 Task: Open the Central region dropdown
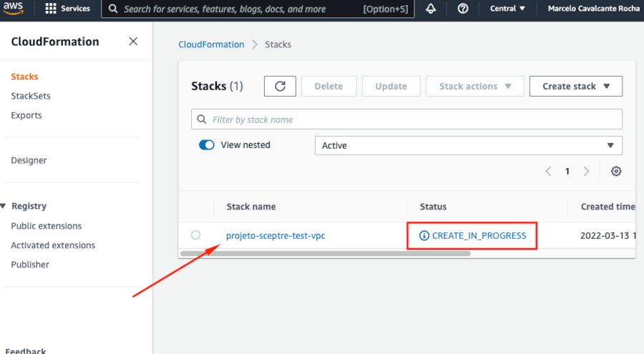(x=508, y=9)
